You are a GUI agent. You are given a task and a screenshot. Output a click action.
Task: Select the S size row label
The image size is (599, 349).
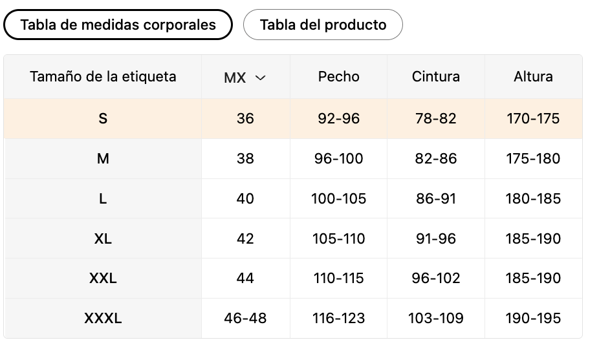tap(103, 119)
